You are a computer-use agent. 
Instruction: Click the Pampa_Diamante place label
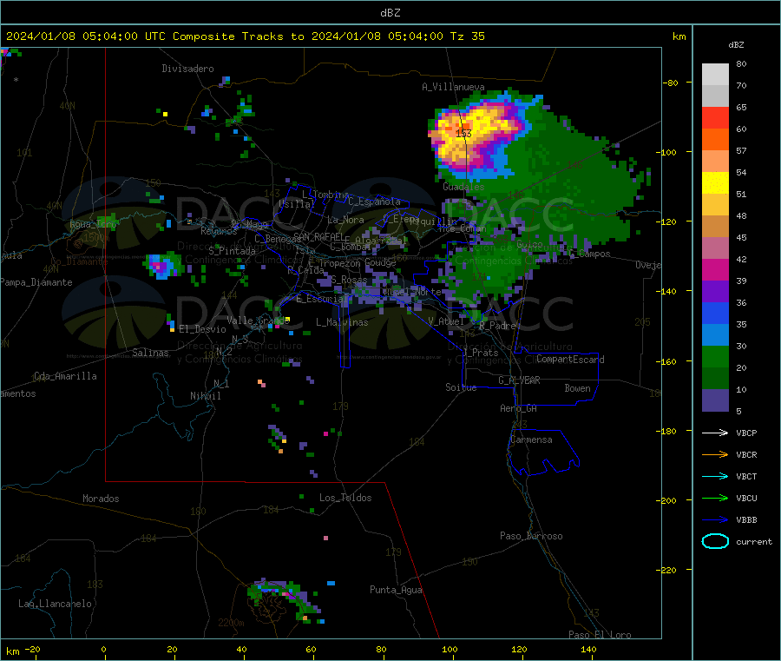pyautogui.click(x=36, y=282)
